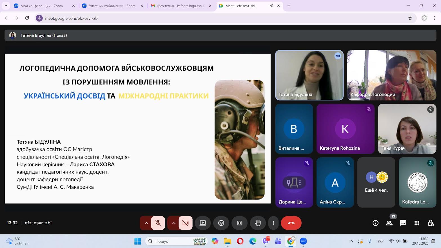Open the emoji reactions button
The image size is (441, 248).
221,223
